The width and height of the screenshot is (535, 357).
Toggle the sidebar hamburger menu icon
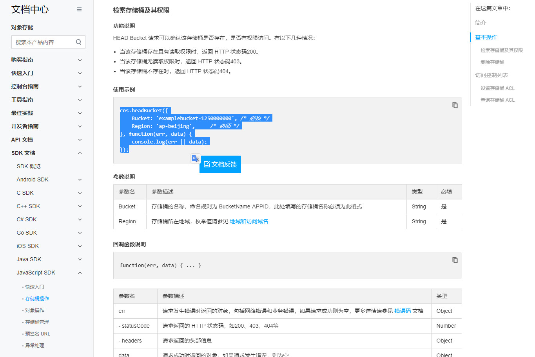pos(79,9)
